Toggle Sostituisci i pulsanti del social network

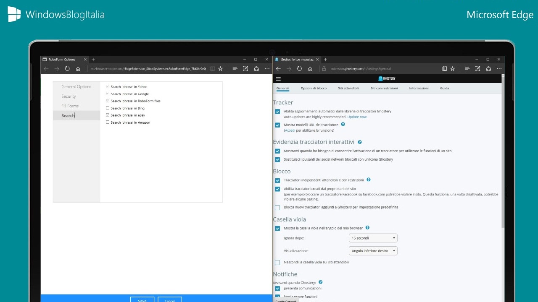pyautogui.click(x=277, y=159)
